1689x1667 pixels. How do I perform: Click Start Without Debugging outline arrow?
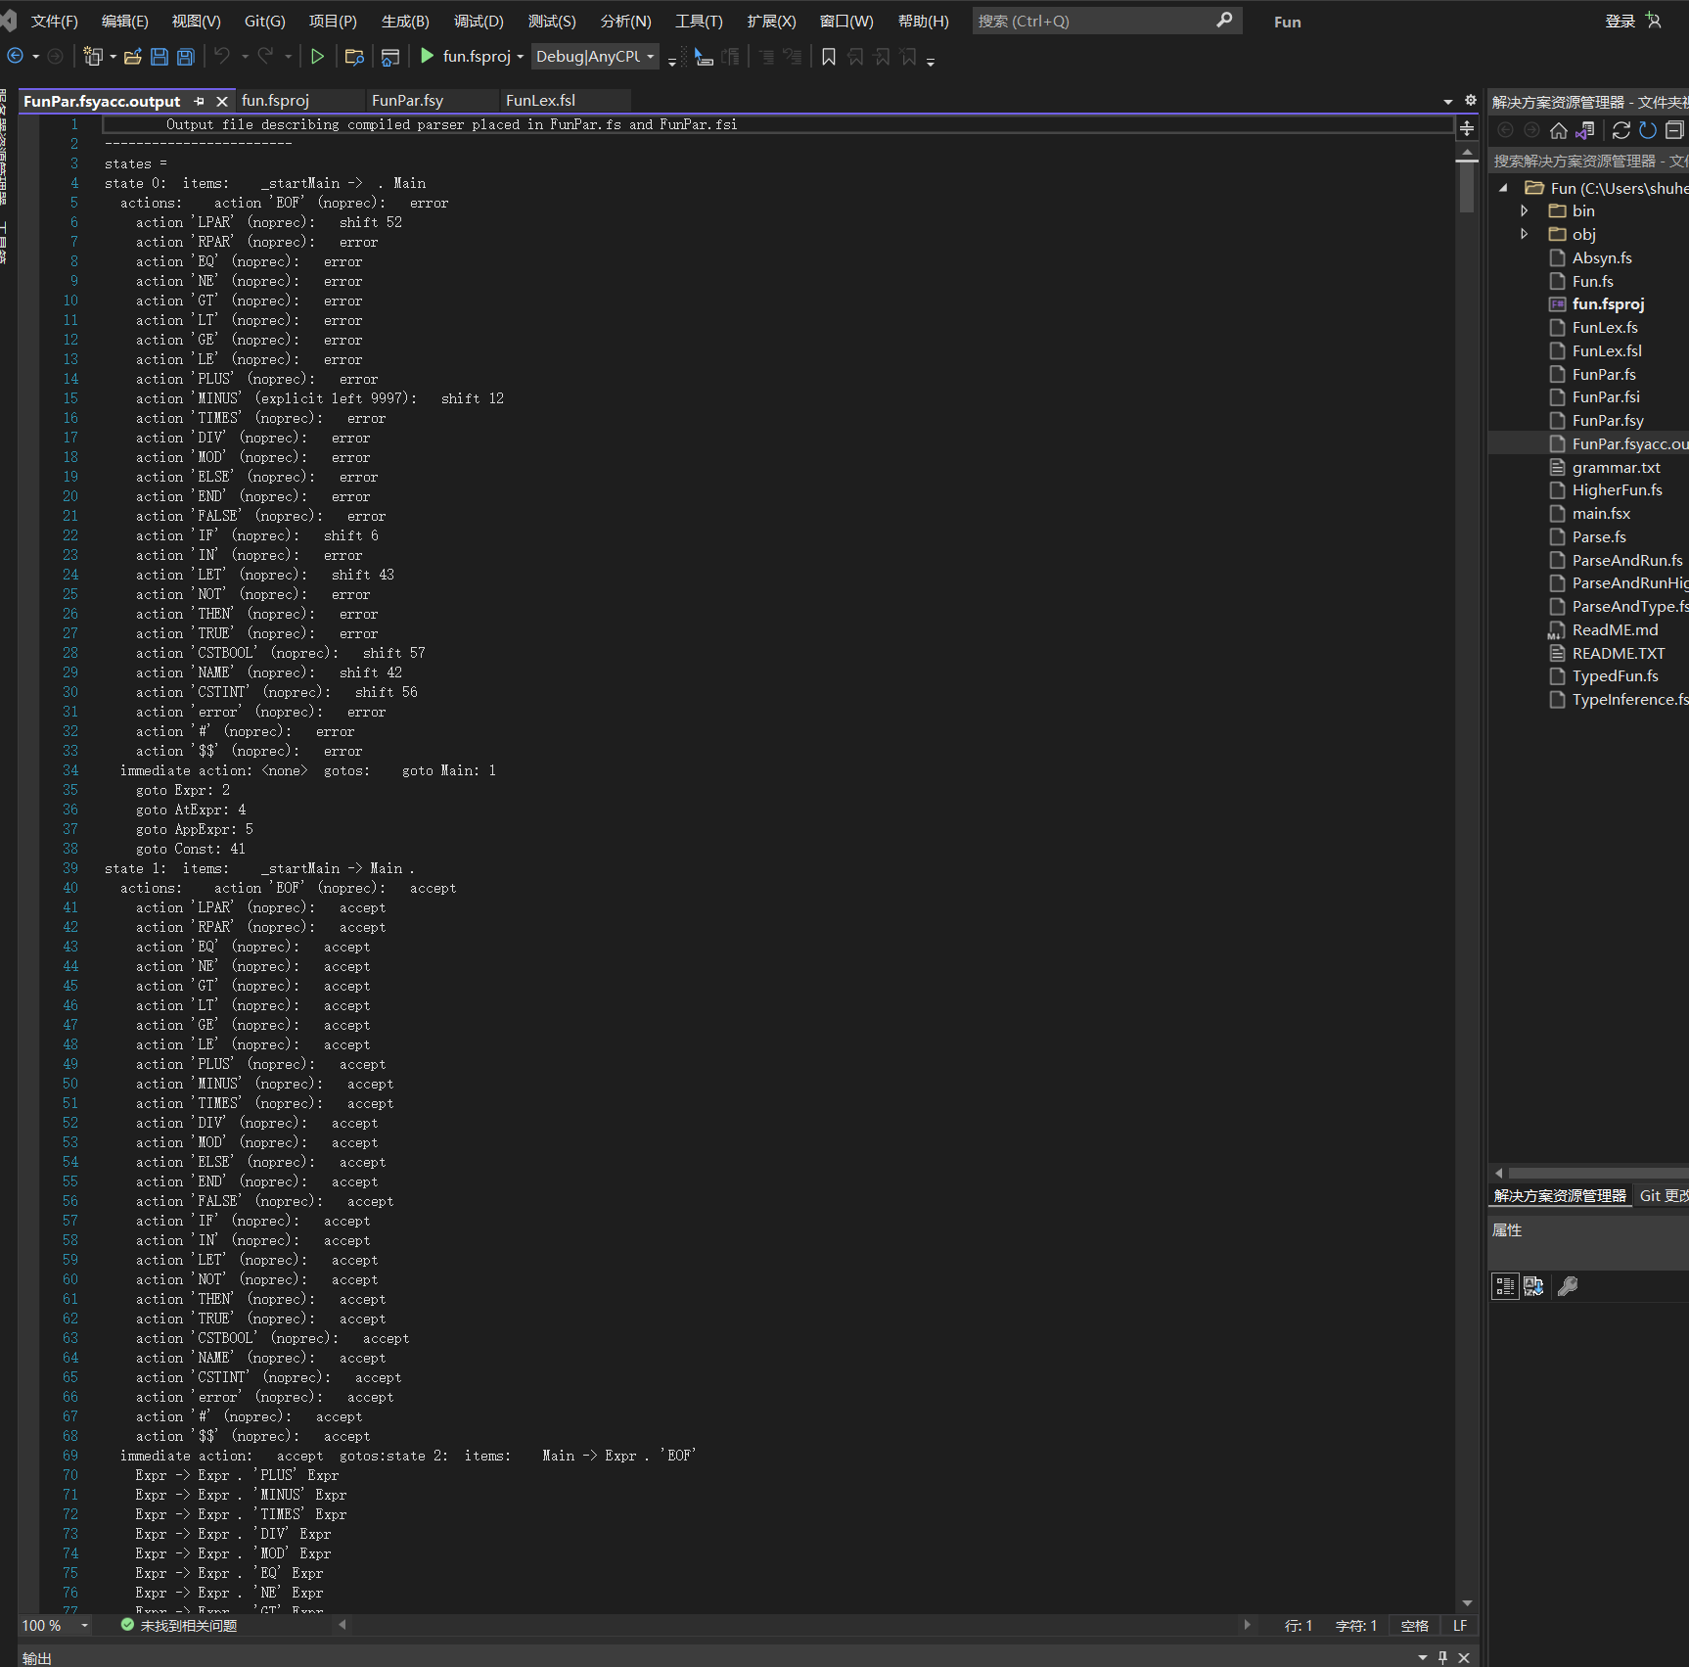click(317, 57)
